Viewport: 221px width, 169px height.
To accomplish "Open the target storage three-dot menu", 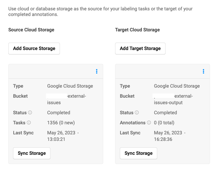I will (x=203, y=71).
